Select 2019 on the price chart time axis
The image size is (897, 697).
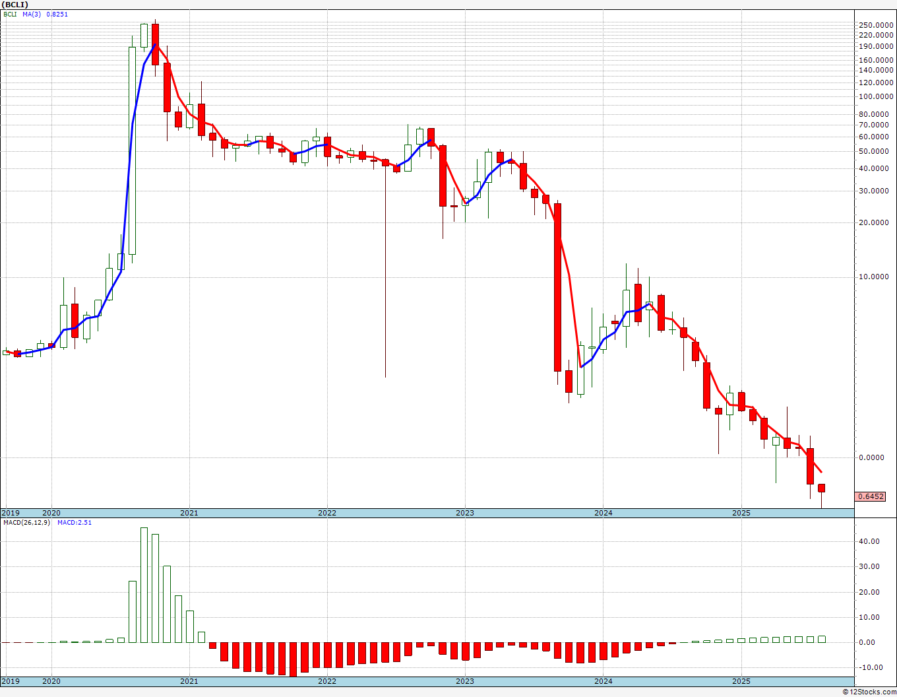coord(10,513)
